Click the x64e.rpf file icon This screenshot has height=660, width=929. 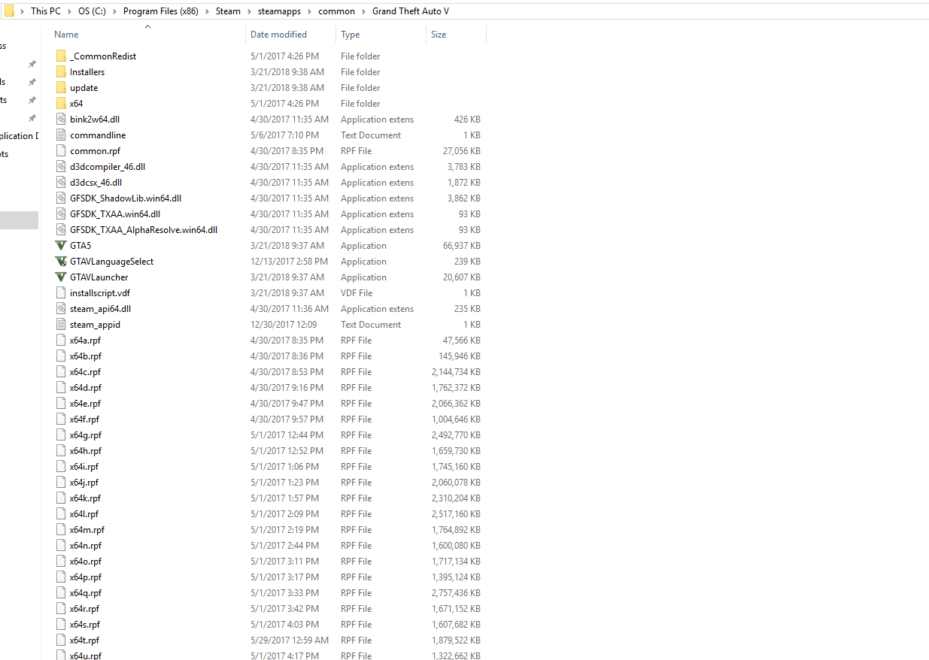[x=61, y=404]
